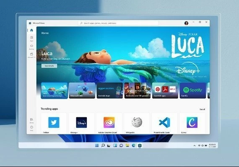Click the Now streaming on Disney+ subtitle
The height and width of the screenshot is (167, 239).
(x=56, y=59)
